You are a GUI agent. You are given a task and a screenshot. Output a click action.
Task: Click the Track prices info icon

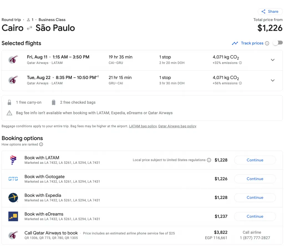point(267,43)
